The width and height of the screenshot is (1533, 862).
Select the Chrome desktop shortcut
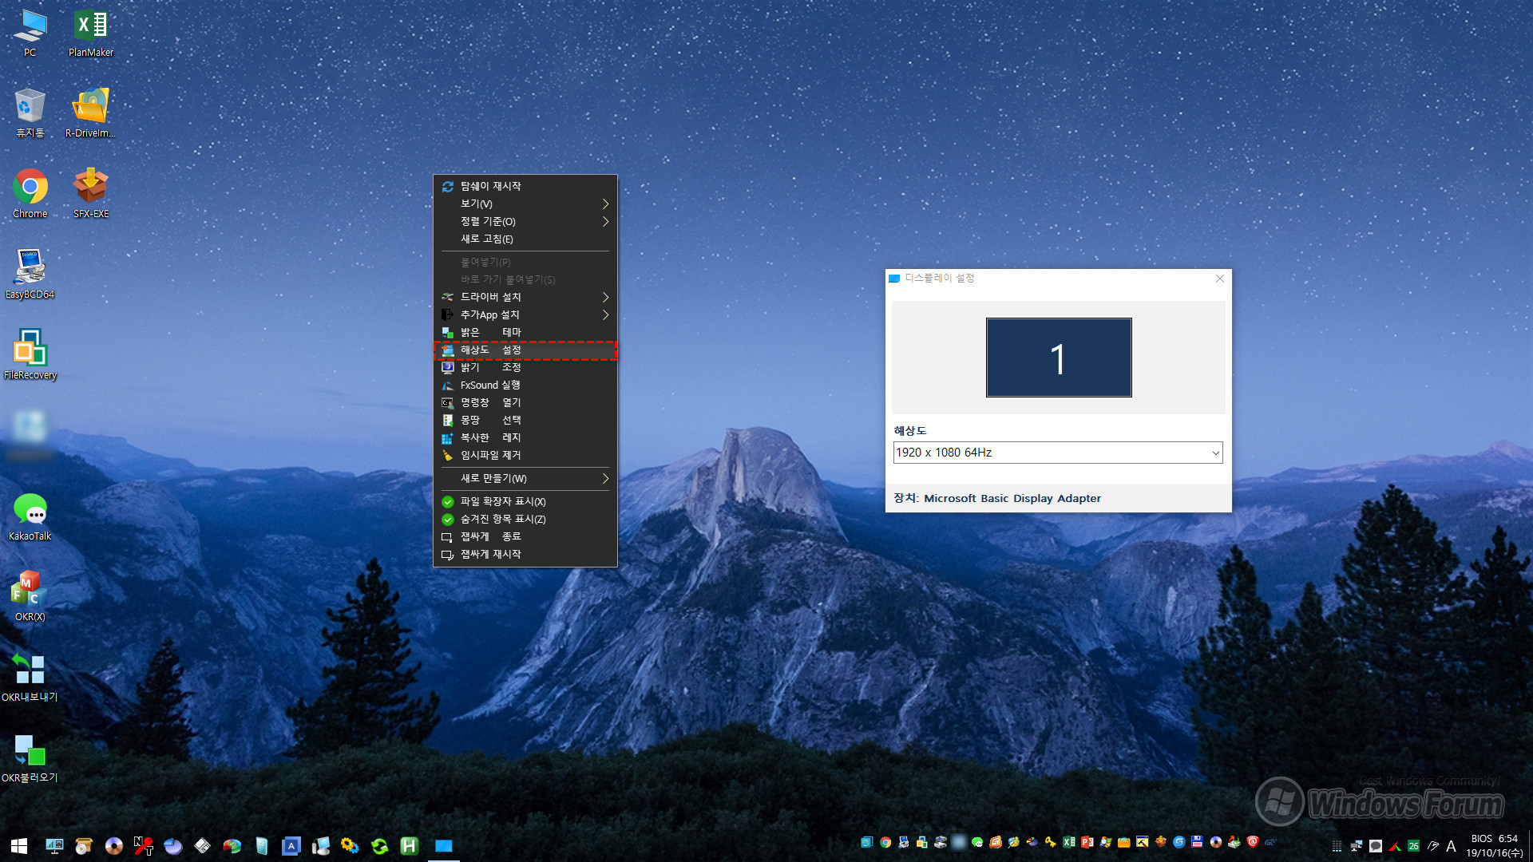30,194
